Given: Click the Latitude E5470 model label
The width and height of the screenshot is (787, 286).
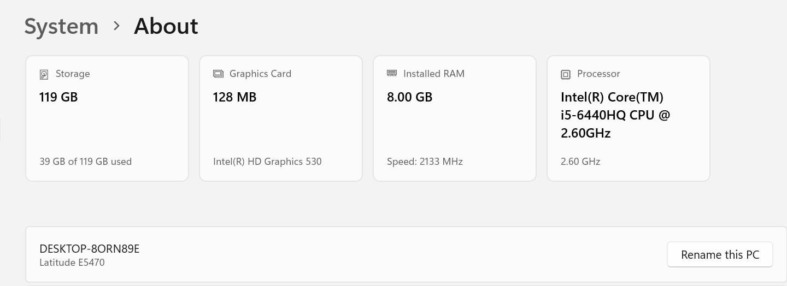Looking at the screenshot, I should click(x=72, y=263).
